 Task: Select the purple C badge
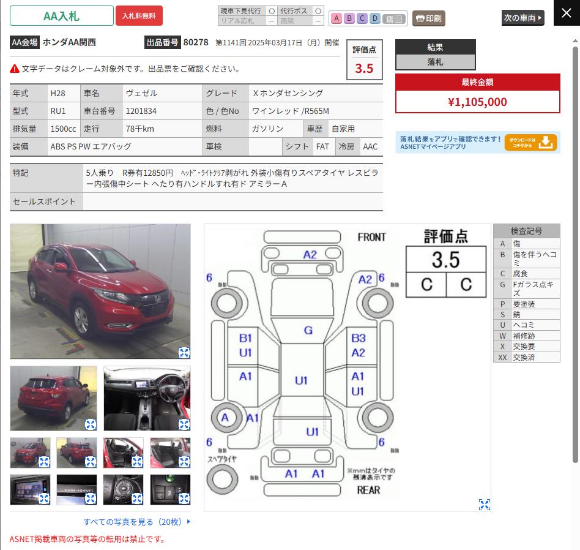(362, 18)
